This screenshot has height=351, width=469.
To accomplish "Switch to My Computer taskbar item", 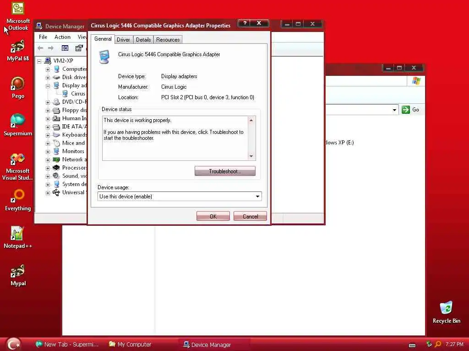I will coord(130,345).
